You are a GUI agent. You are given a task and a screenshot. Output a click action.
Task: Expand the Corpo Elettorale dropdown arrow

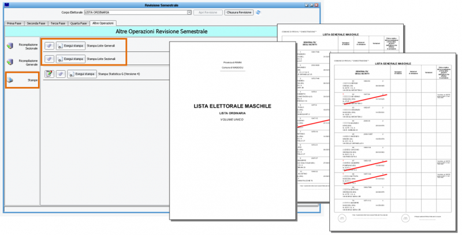(x=189, y=12)
